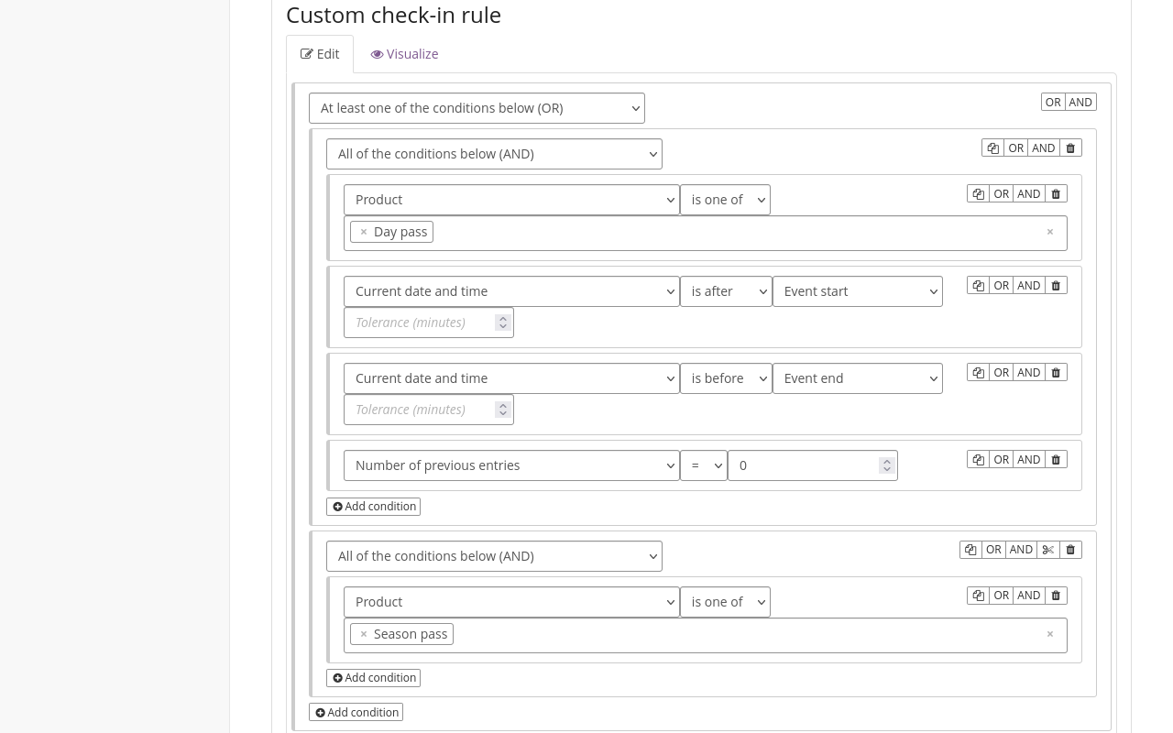Open the 'is after' operator dropdown
1173x733 pixels.
(x=726, y=291)
